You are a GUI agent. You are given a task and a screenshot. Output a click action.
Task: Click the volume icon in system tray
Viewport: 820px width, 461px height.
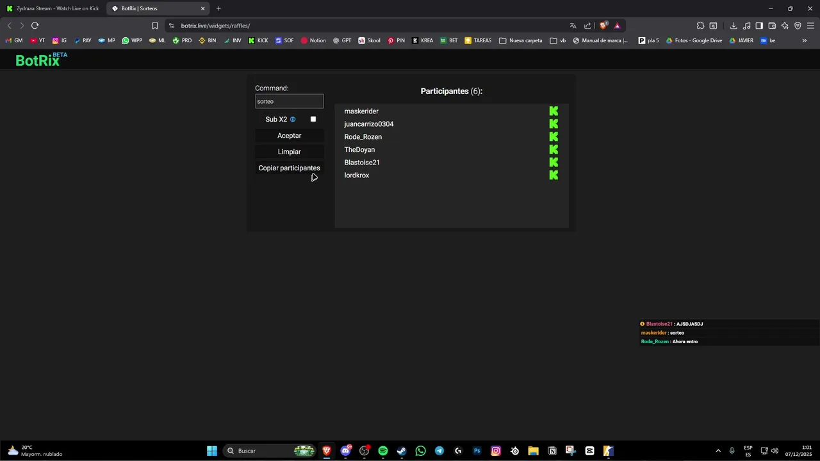775,451
